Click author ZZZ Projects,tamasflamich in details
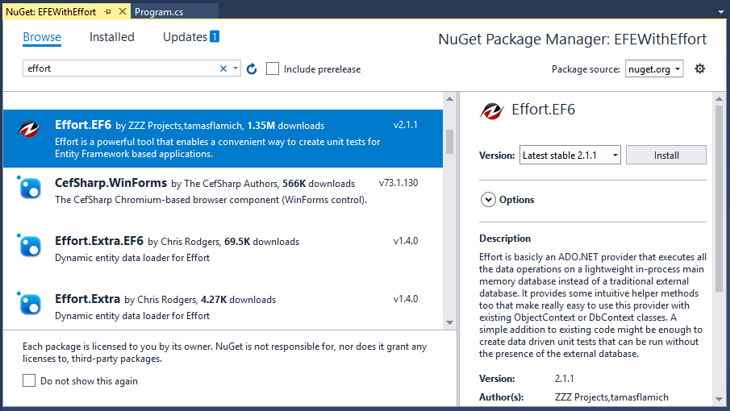Viewport: 730px width, 411px height. pyautogui.click(x=611, y=397)
